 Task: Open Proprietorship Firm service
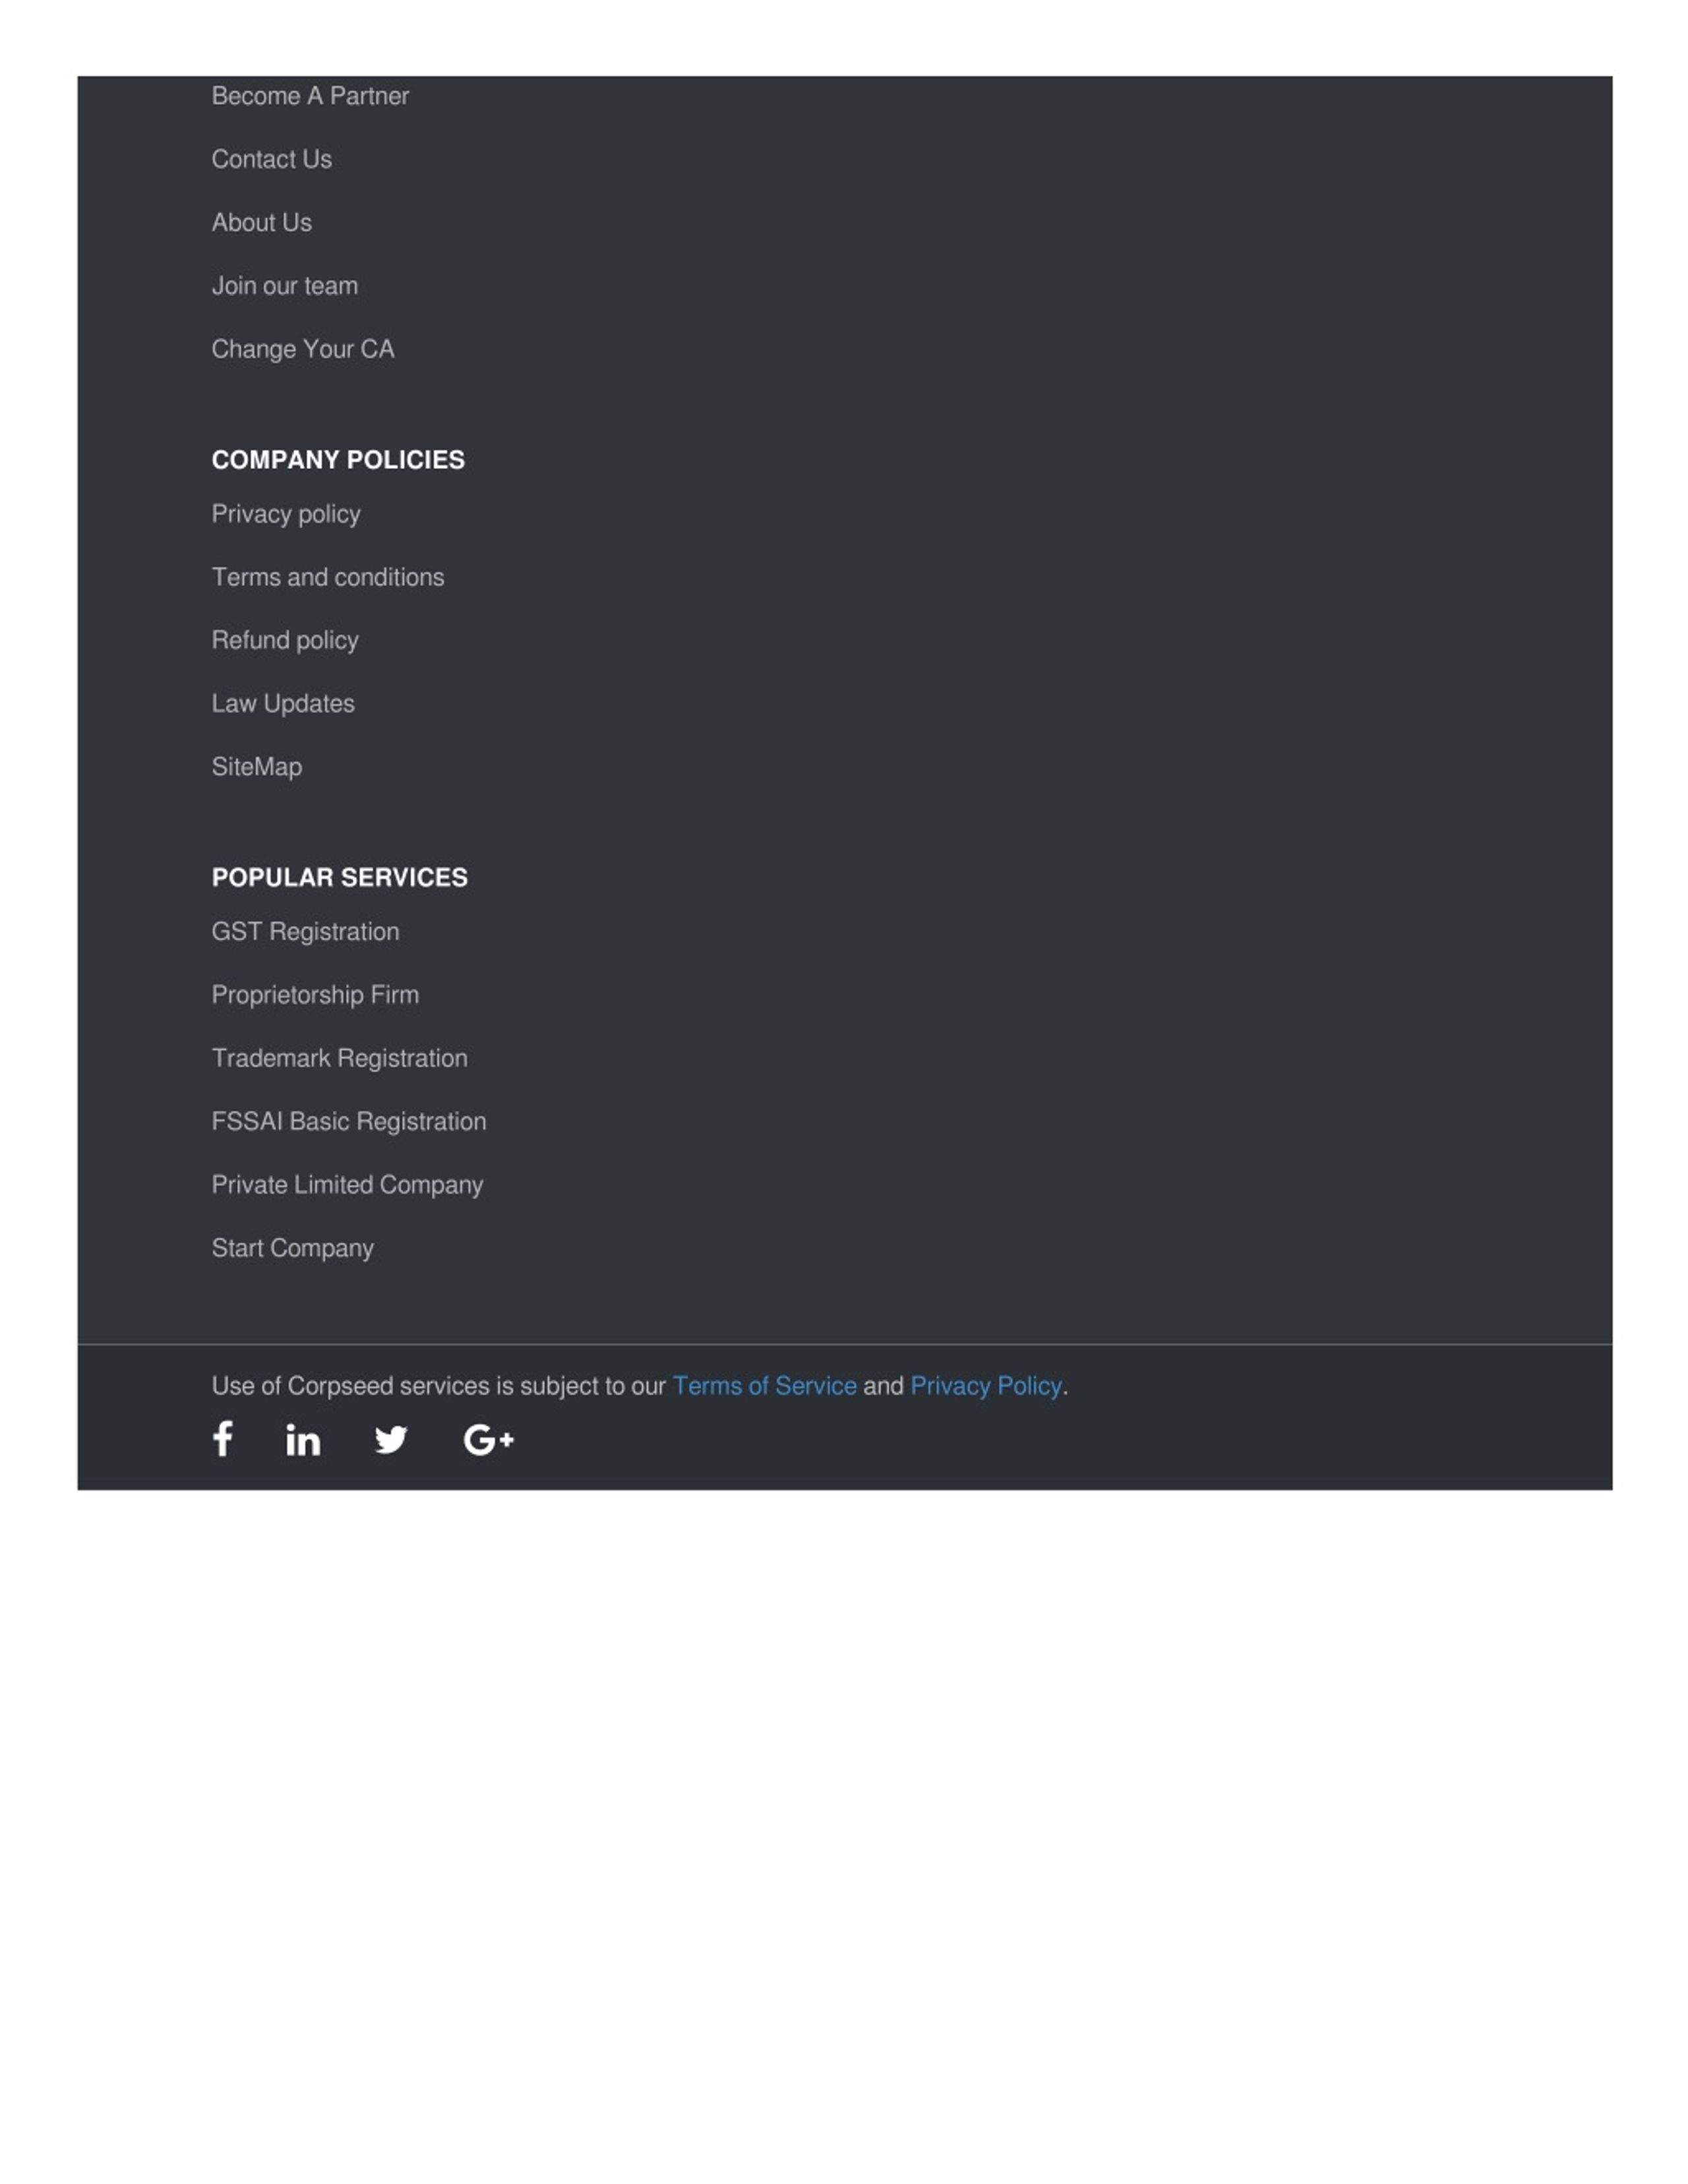316,995
